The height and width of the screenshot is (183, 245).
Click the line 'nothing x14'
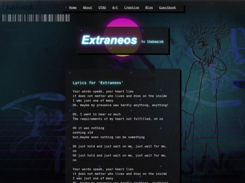tap(83, 132)
